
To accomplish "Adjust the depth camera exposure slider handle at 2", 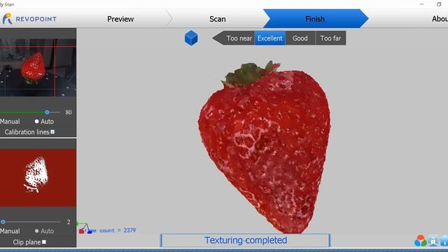I will tap(3, 222).
